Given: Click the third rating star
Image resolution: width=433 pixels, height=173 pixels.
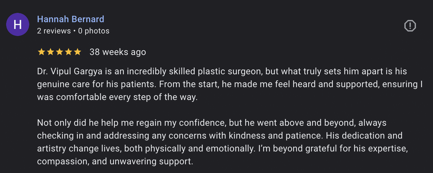Looking at the screenshot, I should (60, 52).
